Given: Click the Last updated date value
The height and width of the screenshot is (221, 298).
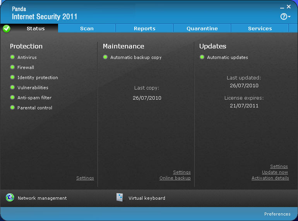Looking at the screenshot, I should pyautogui.click(x=244, y=85).
